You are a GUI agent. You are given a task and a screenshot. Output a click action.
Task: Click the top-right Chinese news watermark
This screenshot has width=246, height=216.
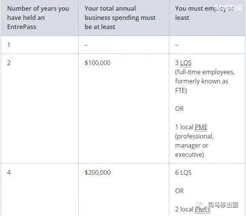click(x=228, y=8)
